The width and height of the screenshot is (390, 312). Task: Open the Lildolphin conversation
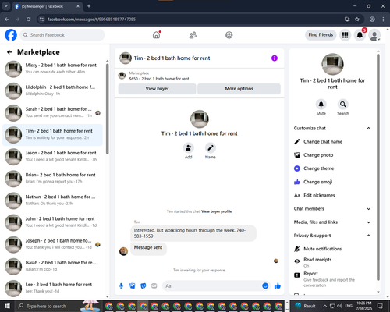[52, 91]
